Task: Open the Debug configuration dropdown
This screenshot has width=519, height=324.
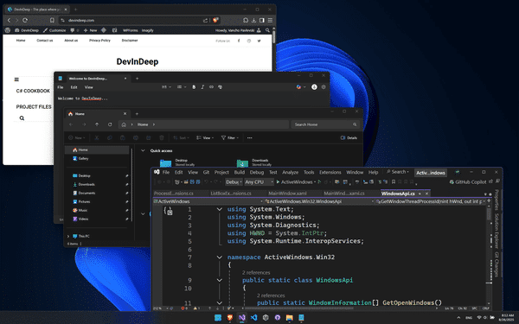Action: tap(234, 181)
